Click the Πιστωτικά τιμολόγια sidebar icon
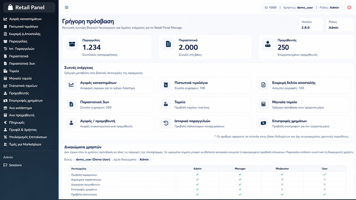The image size is (356, 200). 5,27
